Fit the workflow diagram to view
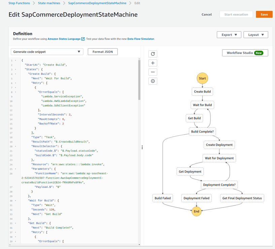 [x=152, y=80]
